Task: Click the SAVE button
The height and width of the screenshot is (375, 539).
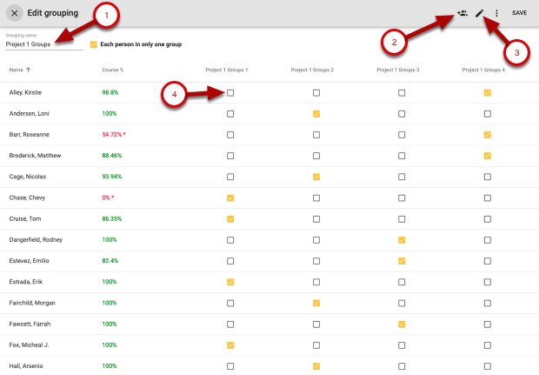Action: (519, 13)
